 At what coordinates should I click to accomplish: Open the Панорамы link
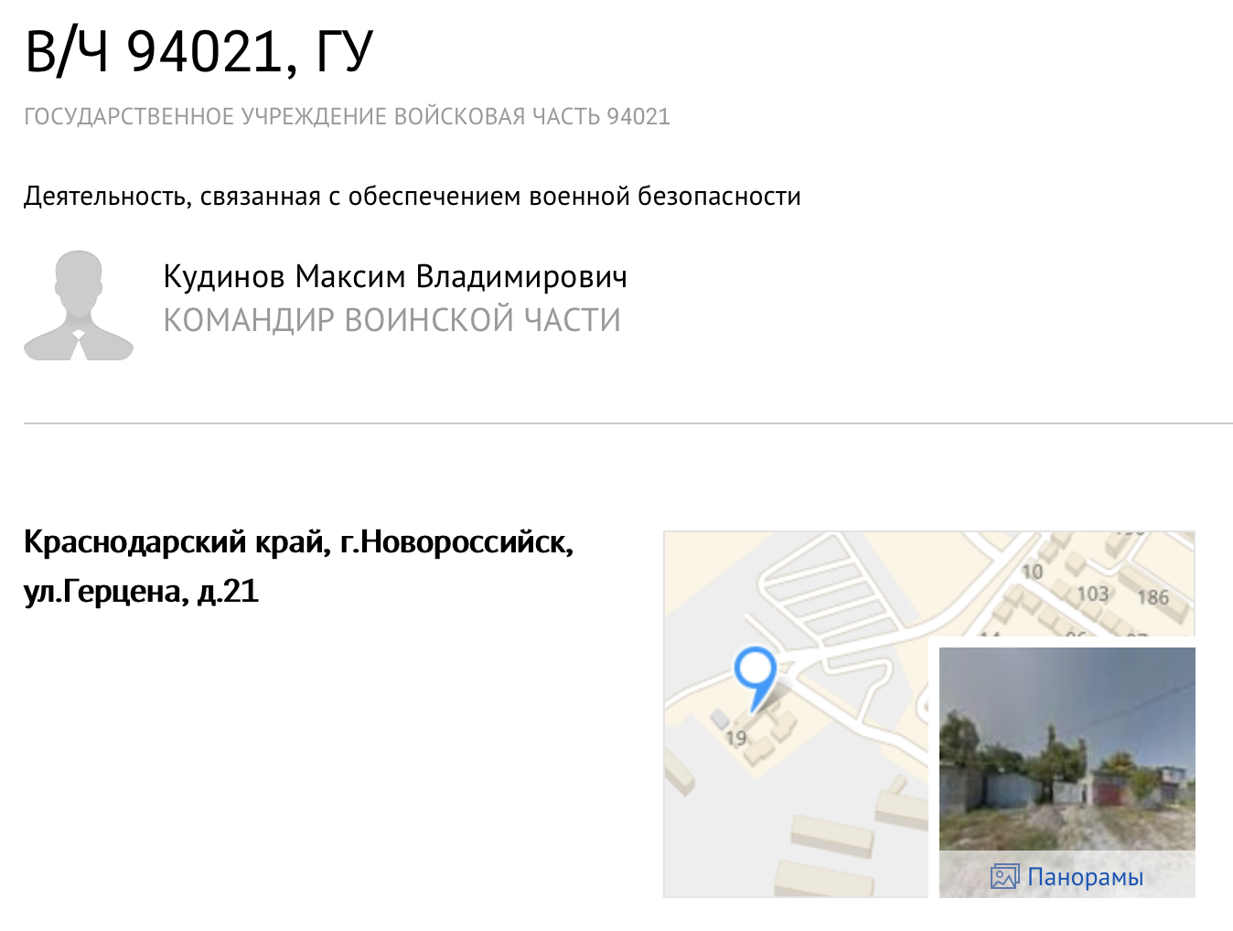pos(1085,877)
